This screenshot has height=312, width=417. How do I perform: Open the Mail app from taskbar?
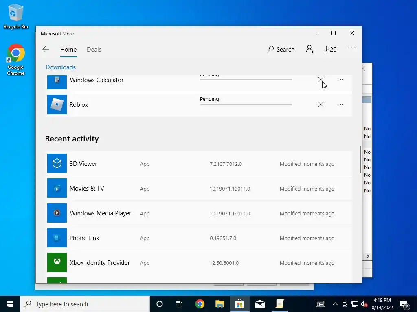(x=259, y=304)
